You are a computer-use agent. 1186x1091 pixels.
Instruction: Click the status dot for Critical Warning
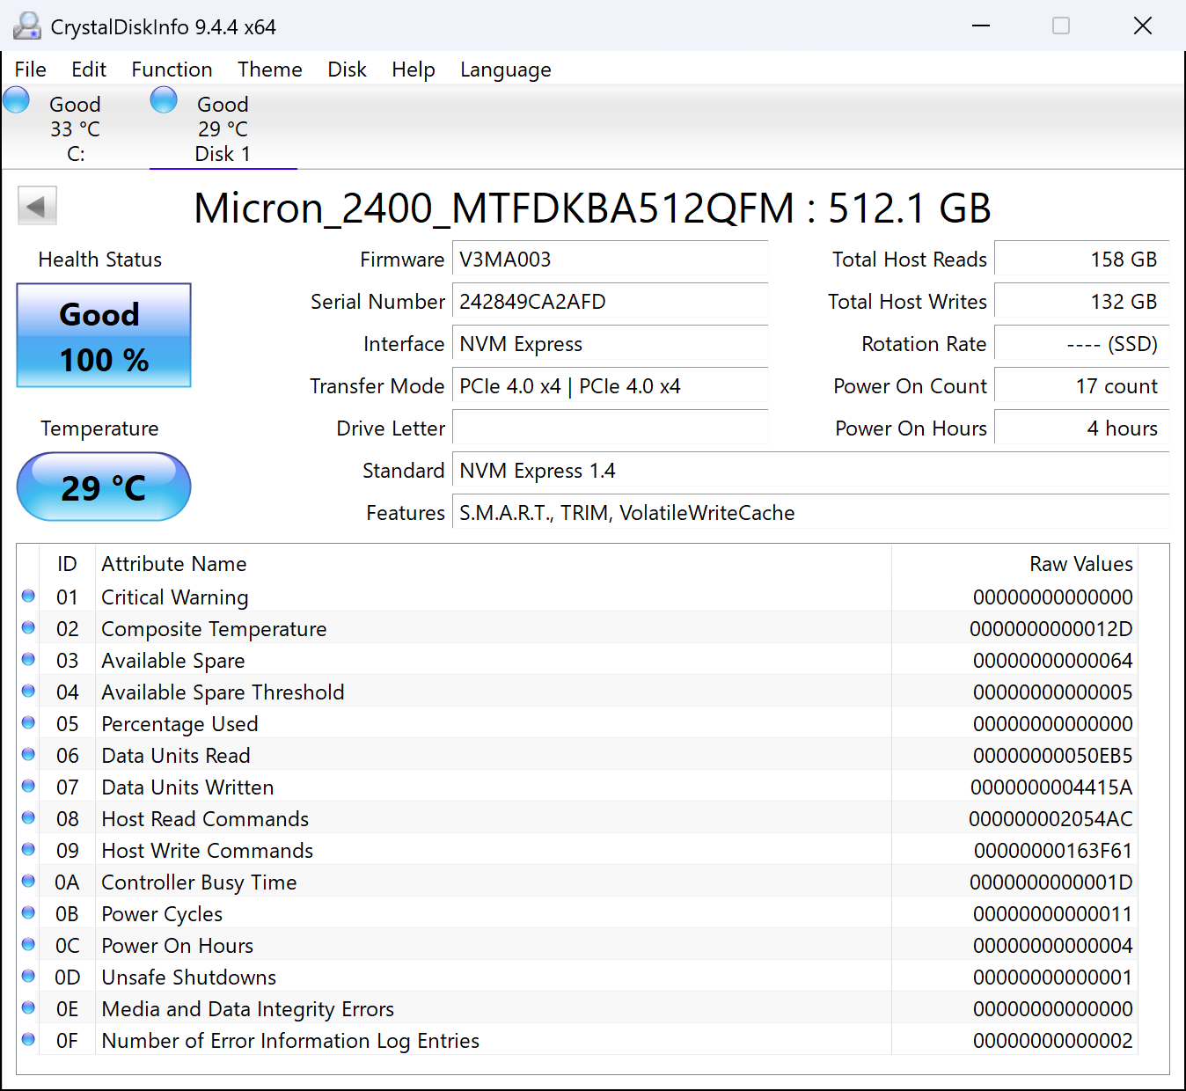(x=28, y=596)
